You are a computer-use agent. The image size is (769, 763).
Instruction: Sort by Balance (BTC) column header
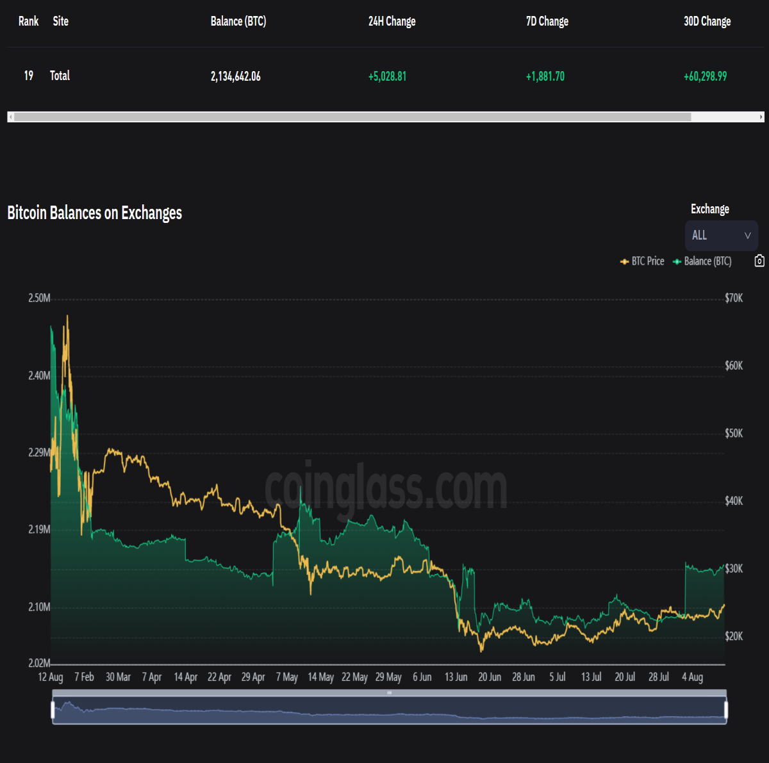pyautogui.click(x=238, y=21)
